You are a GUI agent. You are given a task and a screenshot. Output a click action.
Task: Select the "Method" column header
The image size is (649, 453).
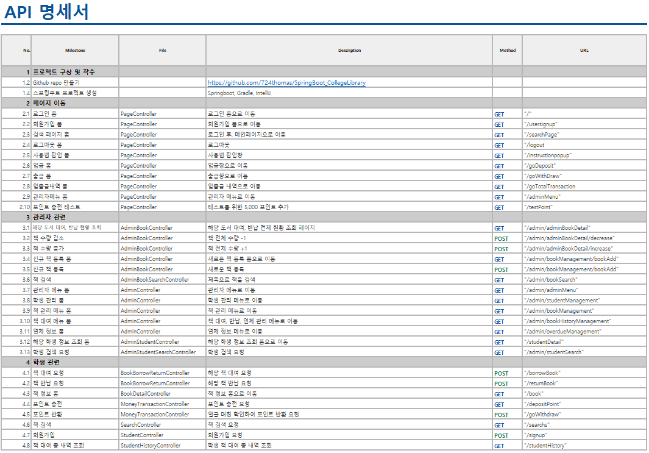(508, 50)
